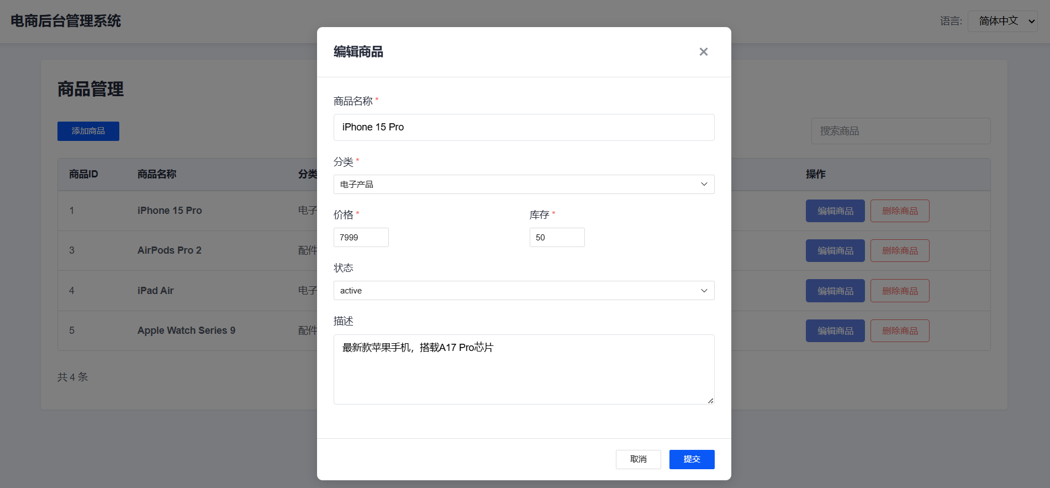Image resolution: width=1050 pixels, height=488 pixels.
Task: Click 删除商品 button for Apple Watch Series 9 row
Action: coord(900,330)
